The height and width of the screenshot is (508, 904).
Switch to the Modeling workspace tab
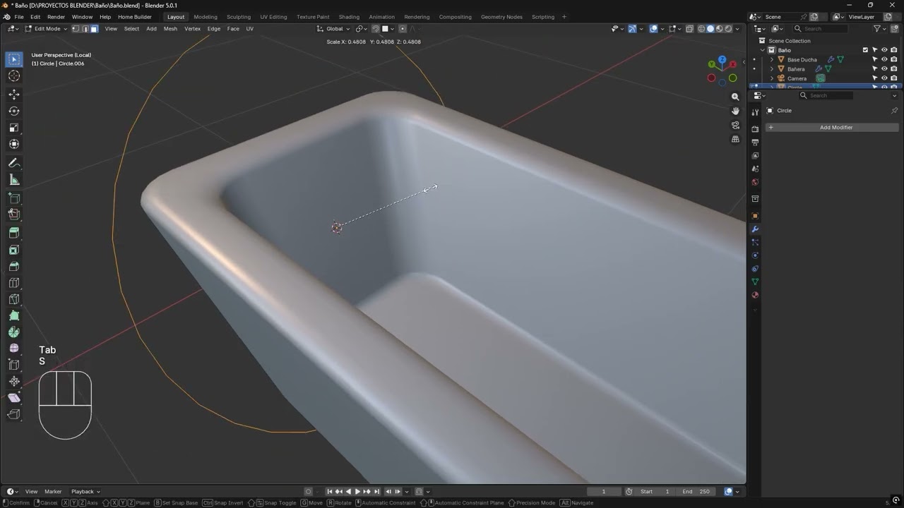[206, 17]
